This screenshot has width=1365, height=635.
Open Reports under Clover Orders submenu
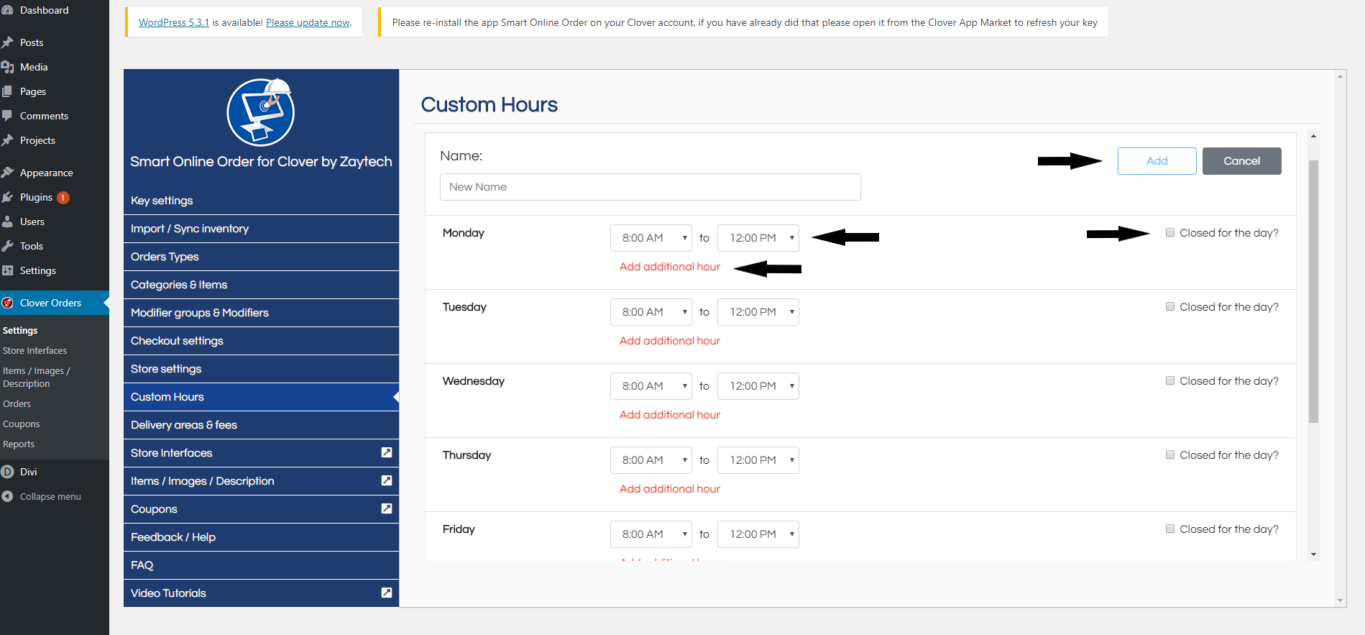tap(19, 444)
